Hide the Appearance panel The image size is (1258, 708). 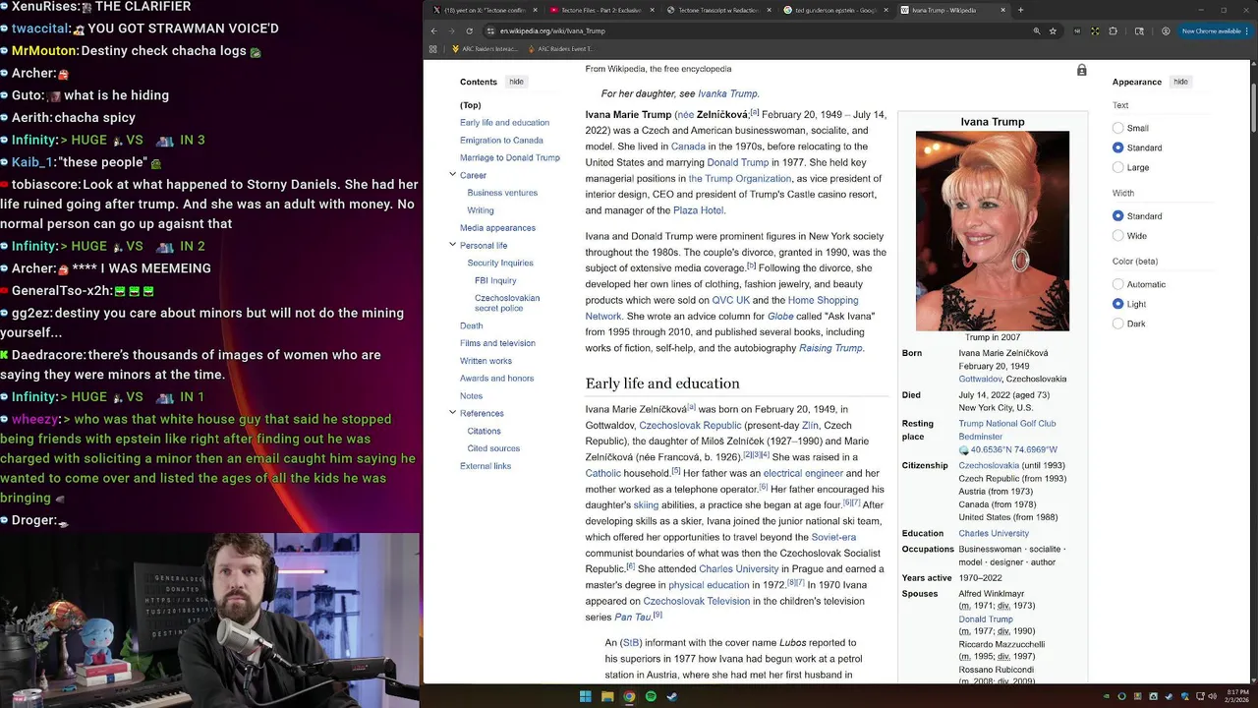[1180, 82]
